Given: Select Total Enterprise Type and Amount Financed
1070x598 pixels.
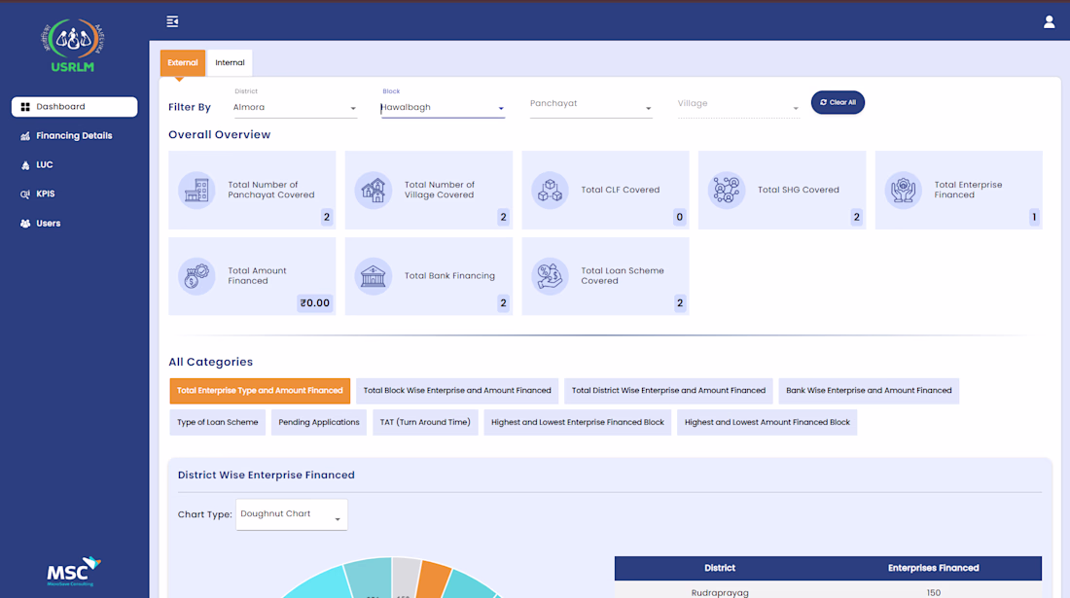Looking at the screenshot, I should (260, 391).
